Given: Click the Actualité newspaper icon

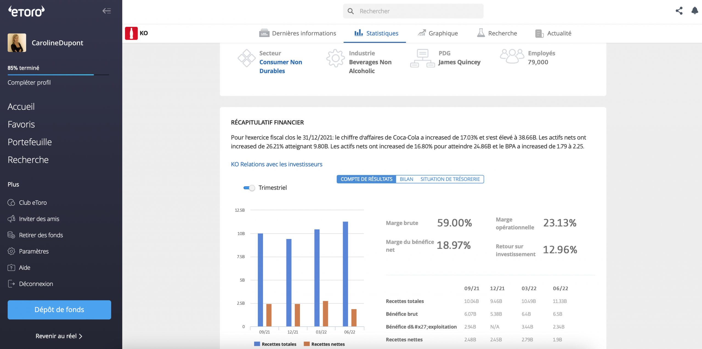Looking at the screenshot, I should point(539,33).
